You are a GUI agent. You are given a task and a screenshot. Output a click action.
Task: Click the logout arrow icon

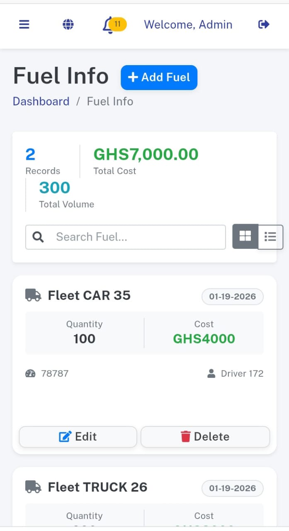click(x=264, y=24)
